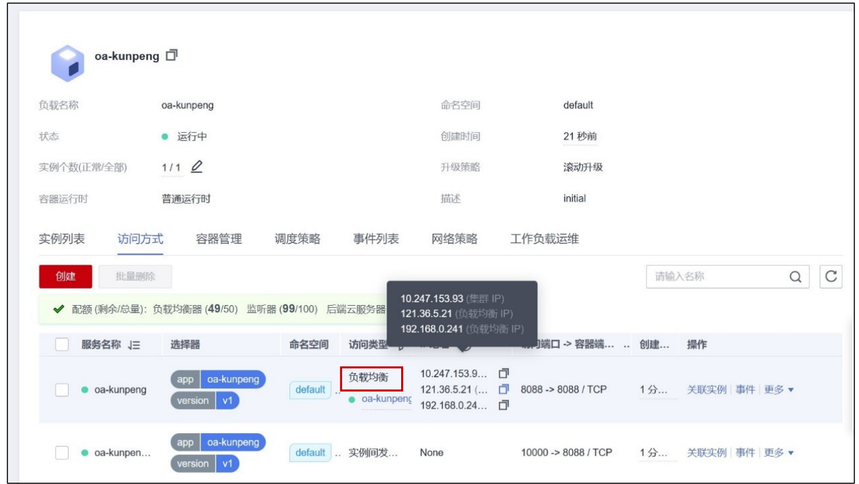Click the 滚动升级 upgrade strategy value

583,167
